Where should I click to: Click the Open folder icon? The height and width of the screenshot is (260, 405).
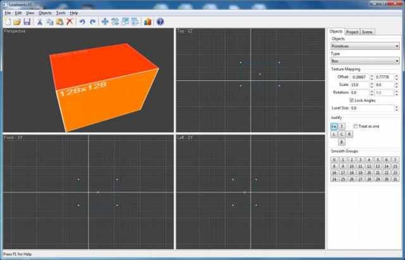pyautogui.click(x=17, y=22)
